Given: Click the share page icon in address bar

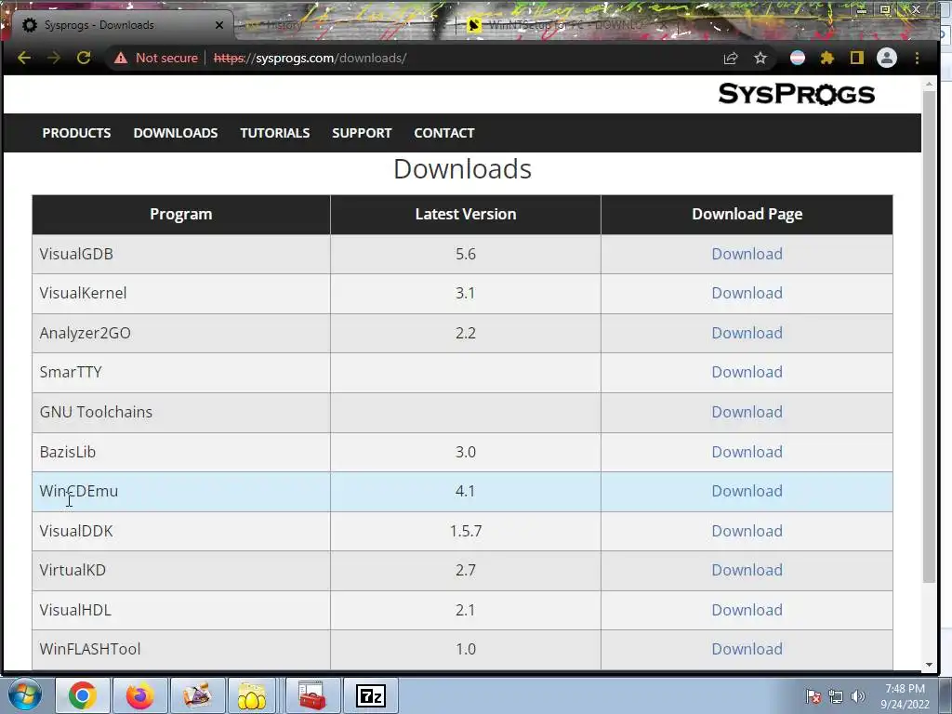Looking at the screenshot, I should tap(731, 58).
